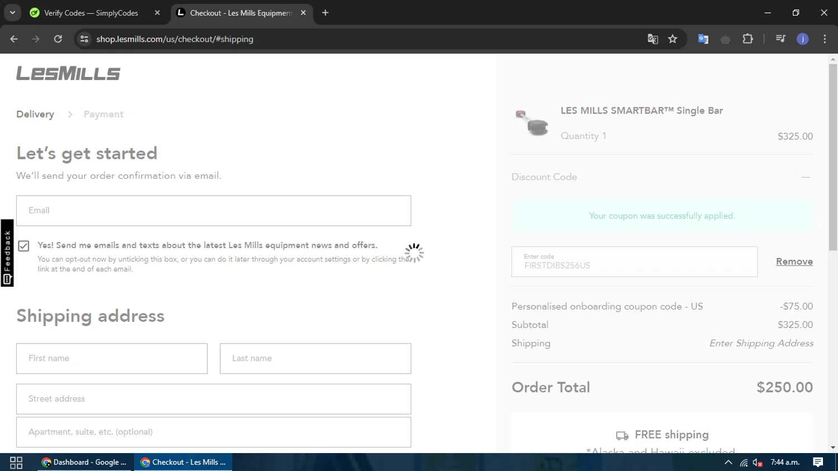Click the FREE shipping truck icon
The image size is (838, 471).
click(622, 435)
